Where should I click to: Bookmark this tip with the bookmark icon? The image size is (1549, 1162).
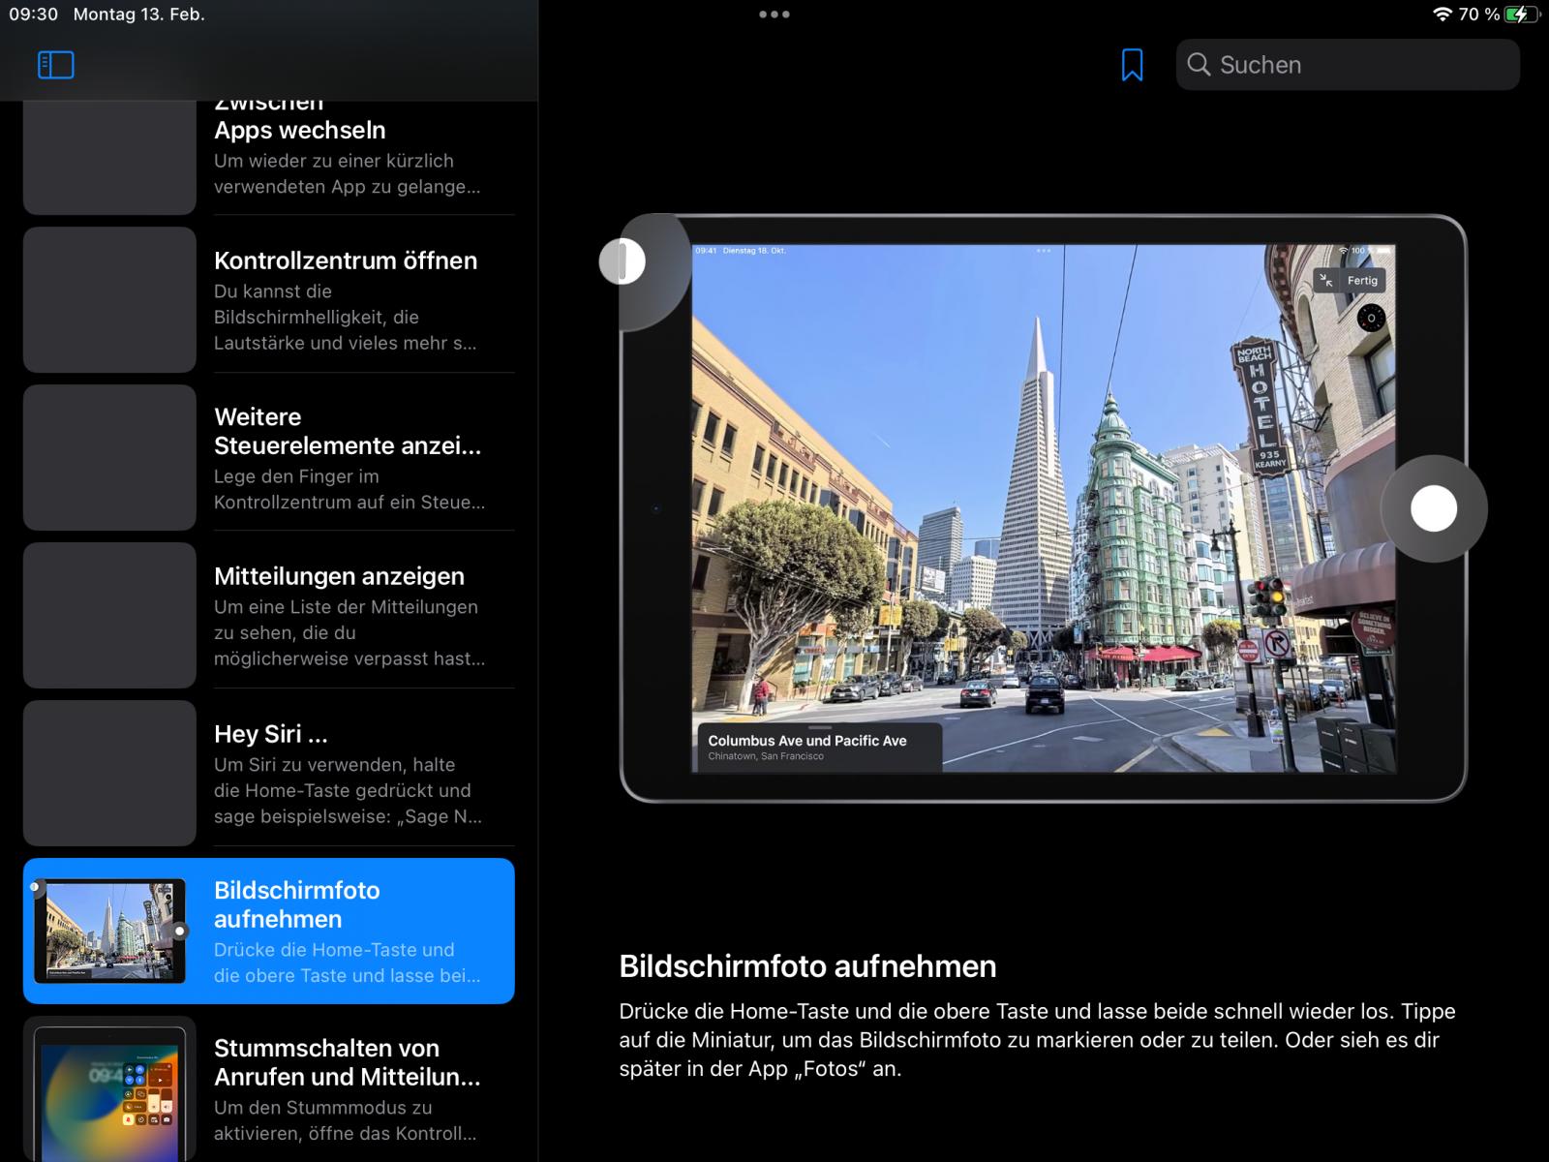point(1132,65)
